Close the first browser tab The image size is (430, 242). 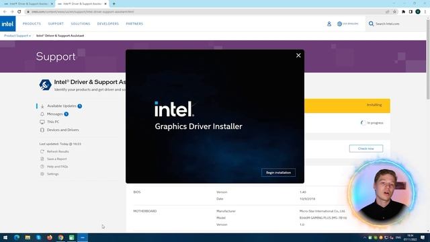point(52,4)
